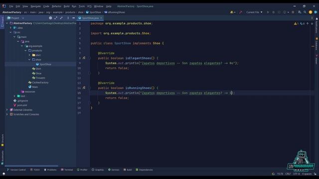
Task: Open Profiler tool window
Action: 82,170
